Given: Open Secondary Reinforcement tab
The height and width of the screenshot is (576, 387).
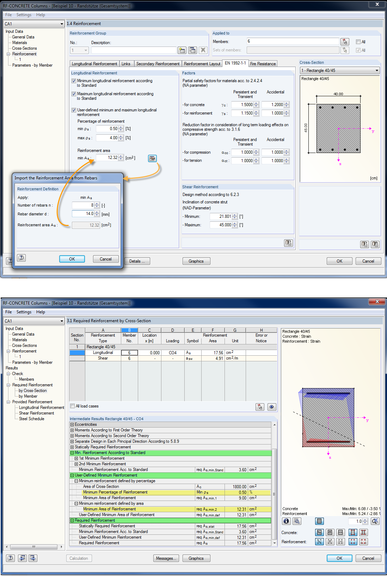Looking at the screenshot, I should pos(158,64).
